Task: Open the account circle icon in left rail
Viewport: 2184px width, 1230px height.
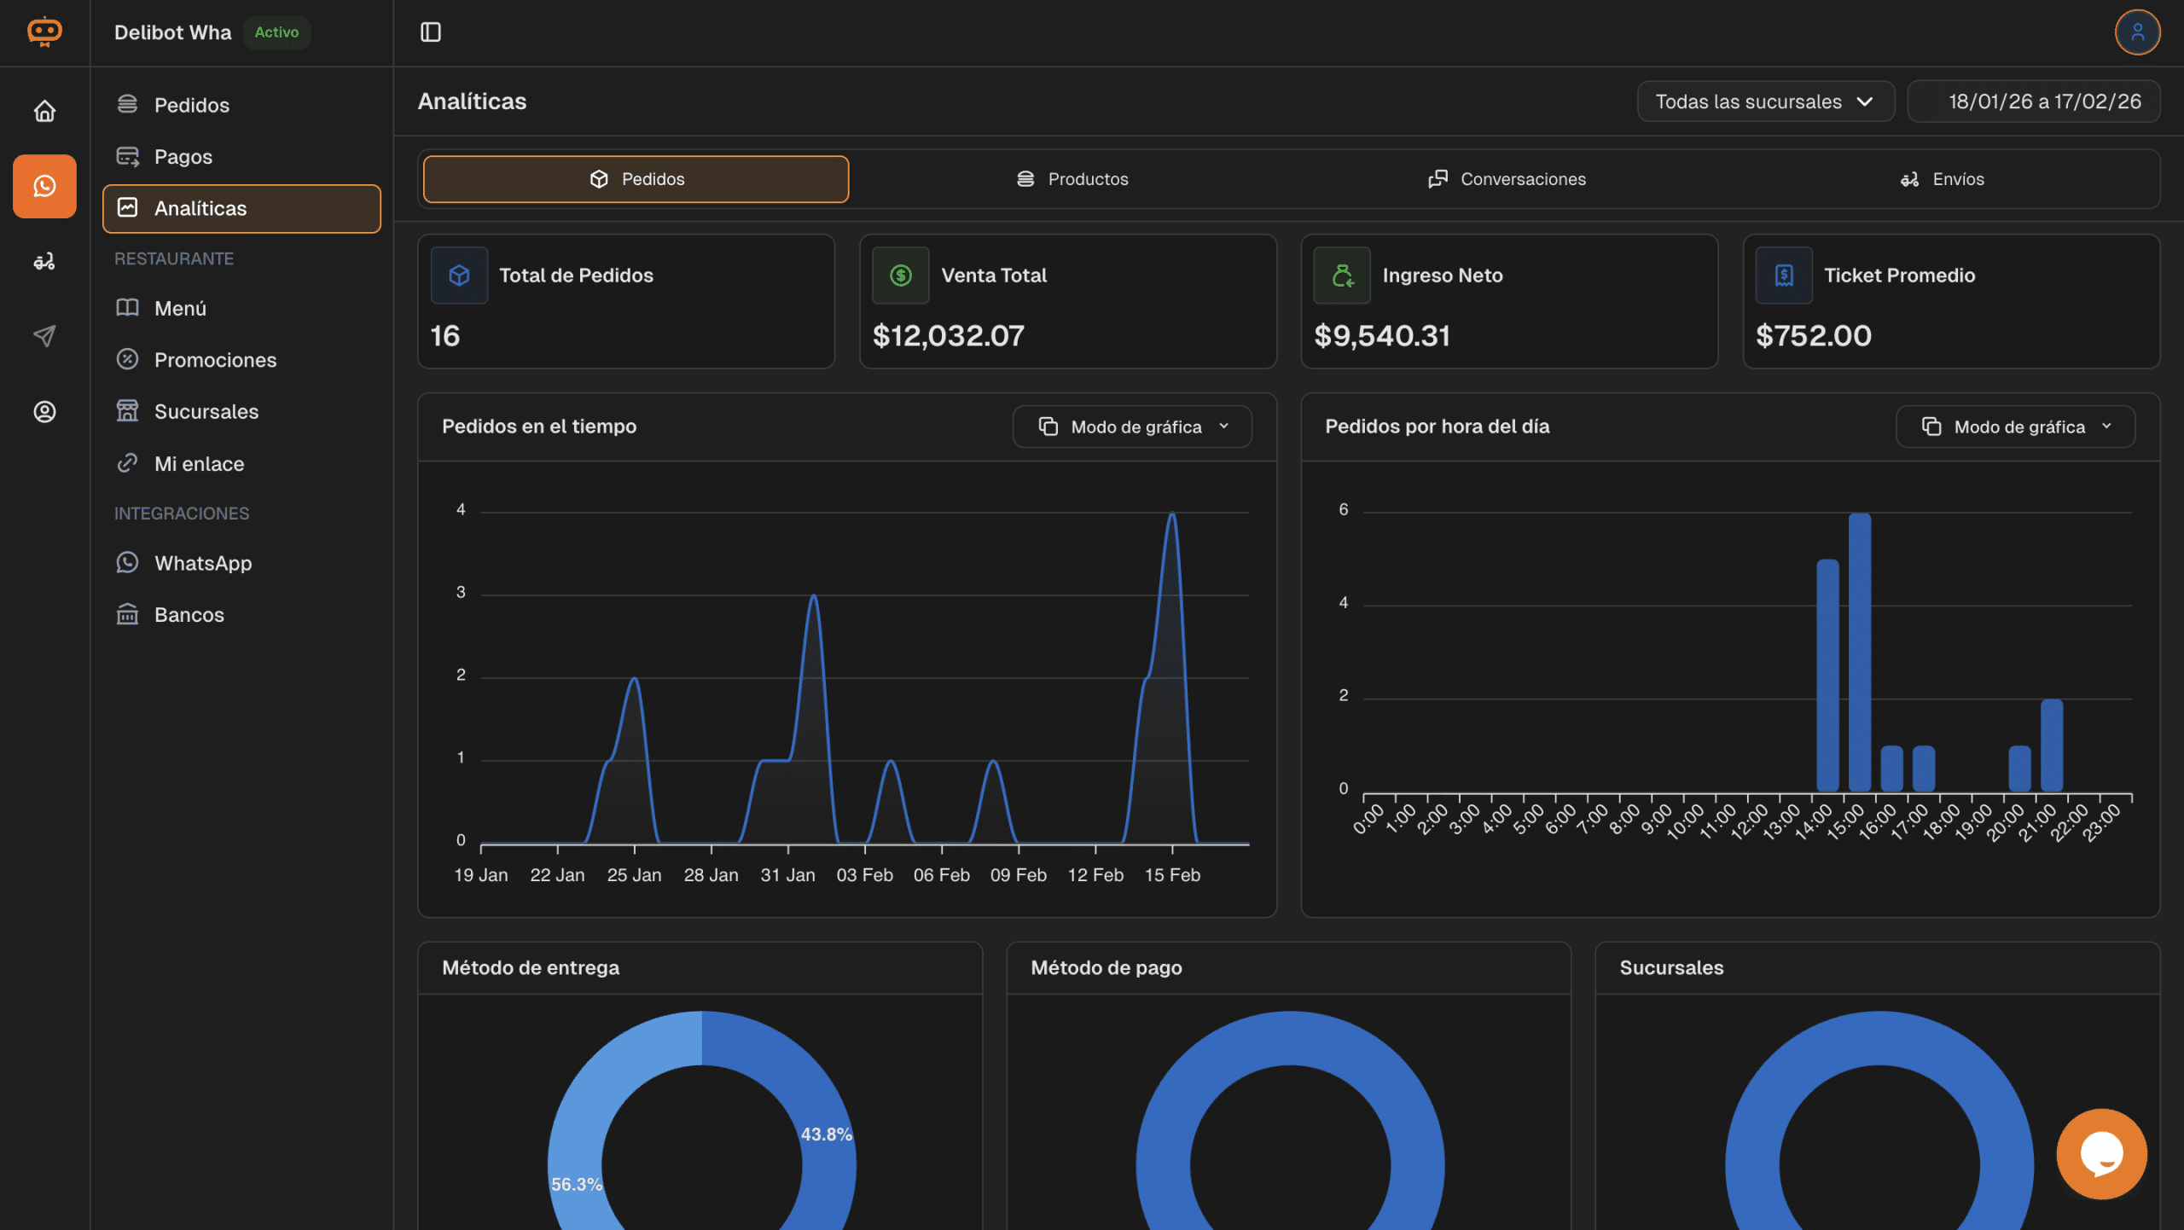Action: pyautogui.click(x=44, y=412)
